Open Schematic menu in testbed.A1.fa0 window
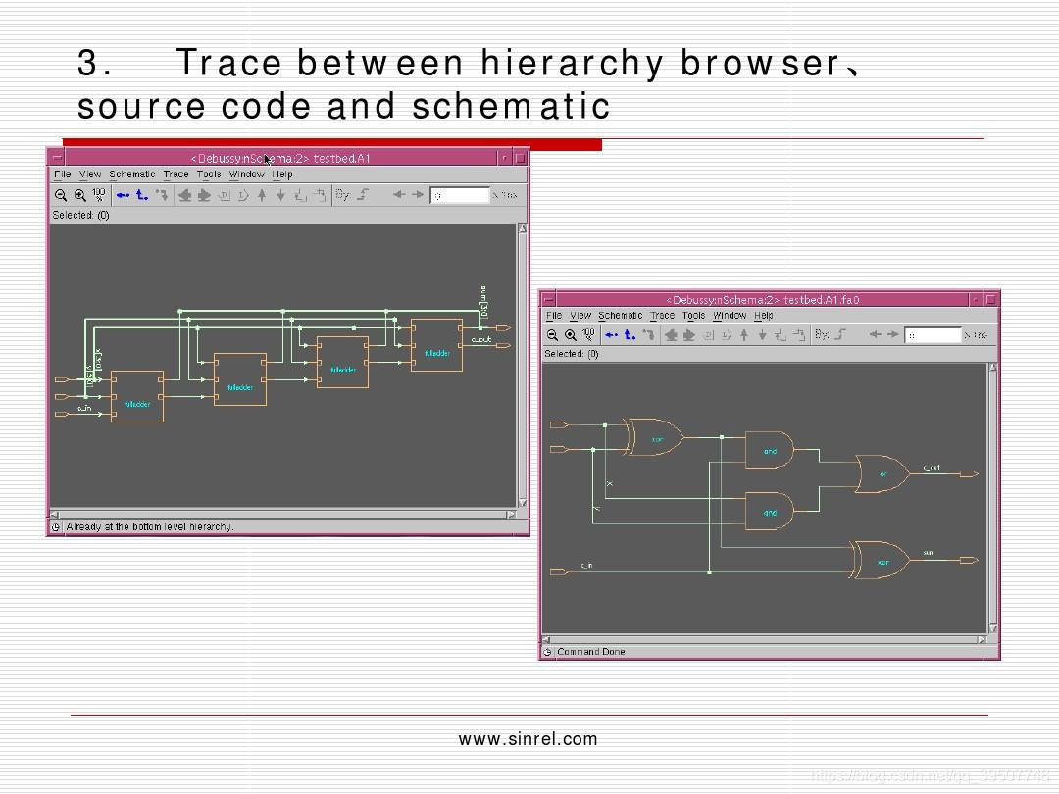Viewport: 1059px width, 794px height. pyautogui.click(x=620, y=316)
